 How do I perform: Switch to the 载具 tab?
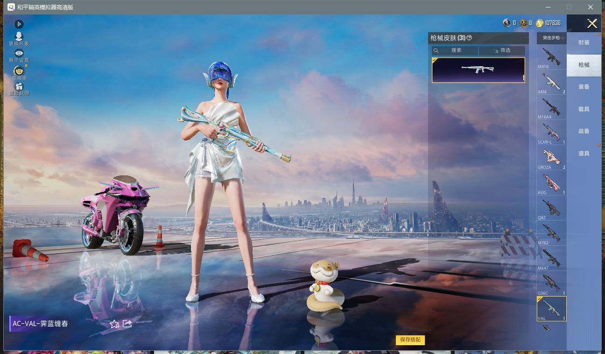(584, 109)
